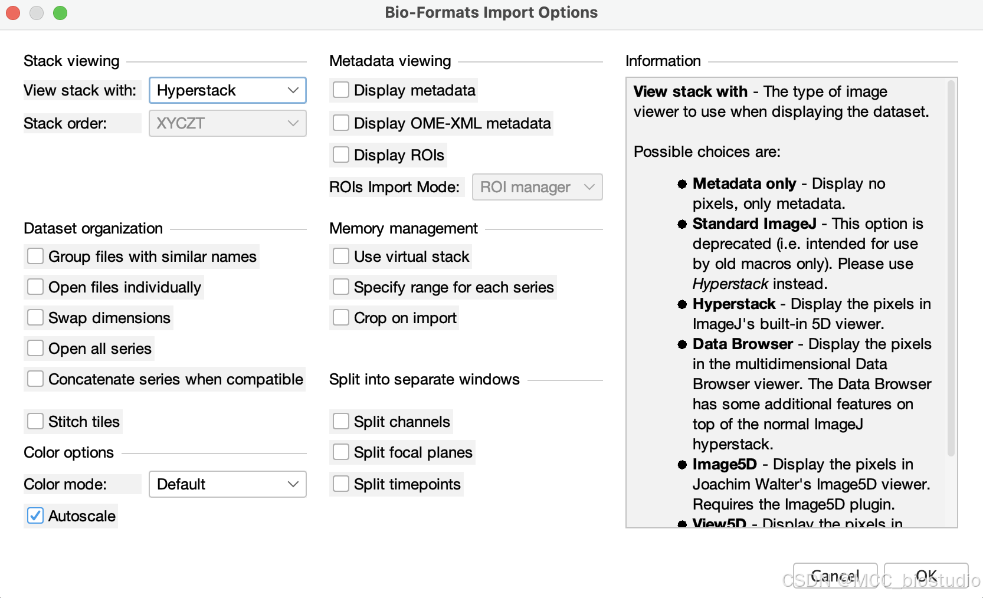The image size is (983, 598).
Task: Uncheck the Autoscale checkbox
Action: (35, 516)
